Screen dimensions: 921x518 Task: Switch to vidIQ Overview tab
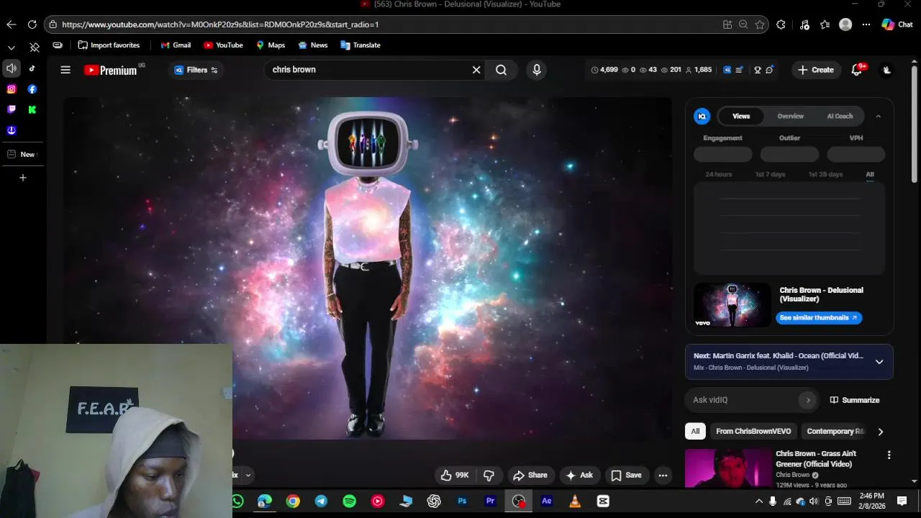tap(790, 116)
